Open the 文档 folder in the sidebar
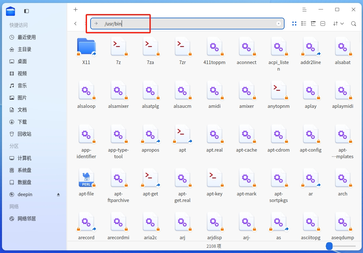Viewport: 363px width, 253px height. coord(34,110)
